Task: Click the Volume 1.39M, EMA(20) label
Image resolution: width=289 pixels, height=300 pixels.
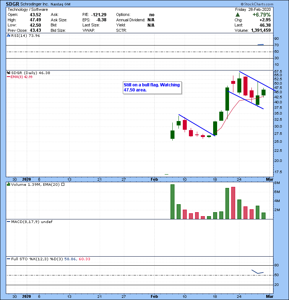Action: point(35,184)
